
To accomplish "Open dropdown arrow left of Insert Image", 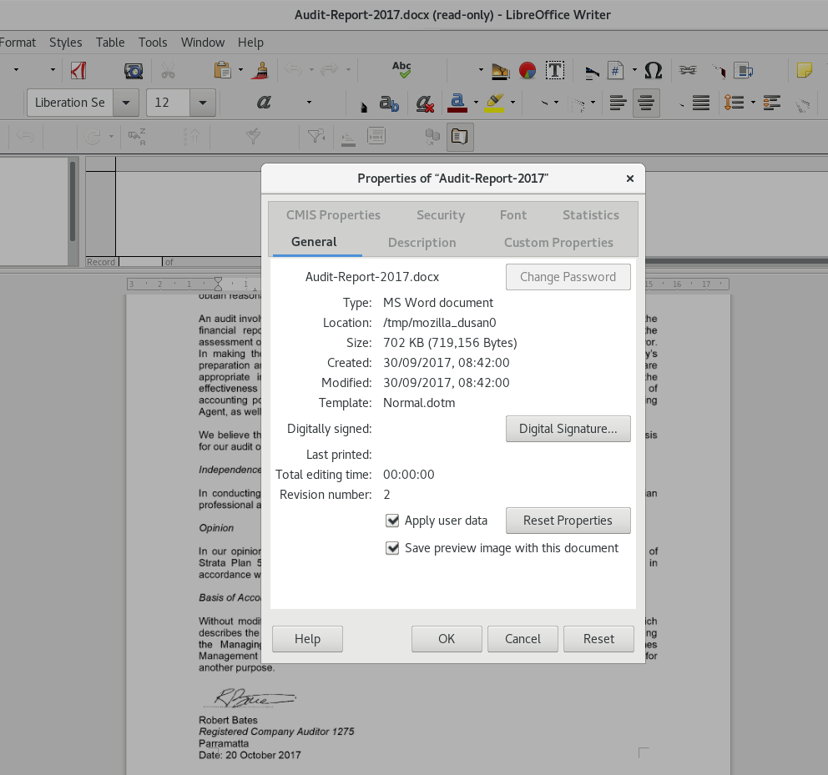I will 481,70.
